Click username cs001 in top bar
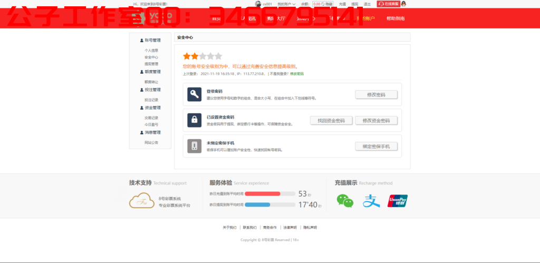540x263 pixels. pos(267,4)
